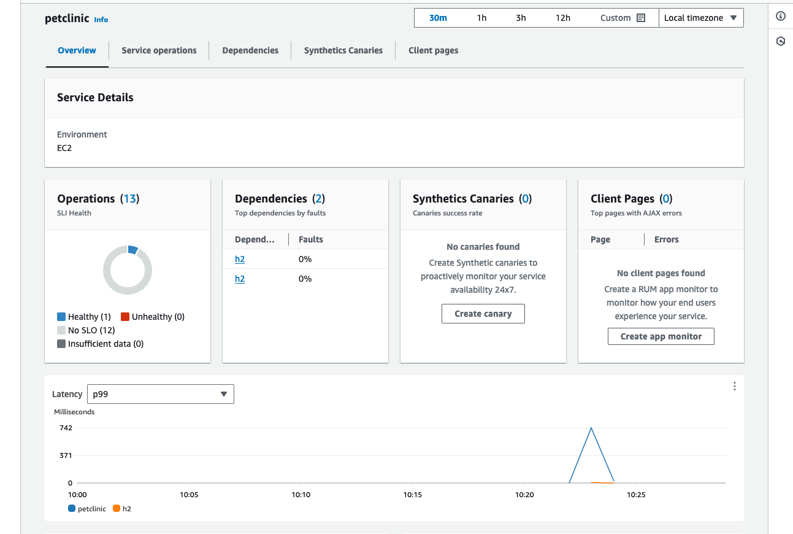The height and width of the screenshot is (534, 793).
Task: Open the info panel icon in right sidebar
Action: click(x=780, y=17)
